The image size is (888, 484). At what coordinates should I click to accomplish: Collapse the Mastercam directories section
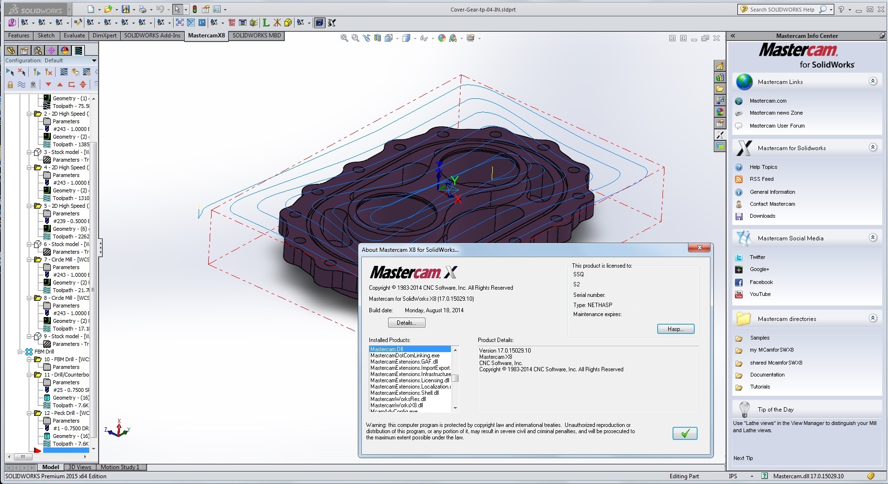click(x=873, y=318)
